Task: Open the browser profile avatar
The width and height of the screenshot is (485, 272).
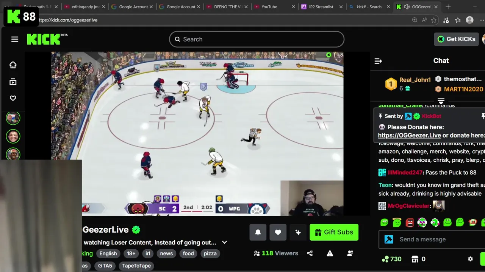Action: [x=470, y=20]
